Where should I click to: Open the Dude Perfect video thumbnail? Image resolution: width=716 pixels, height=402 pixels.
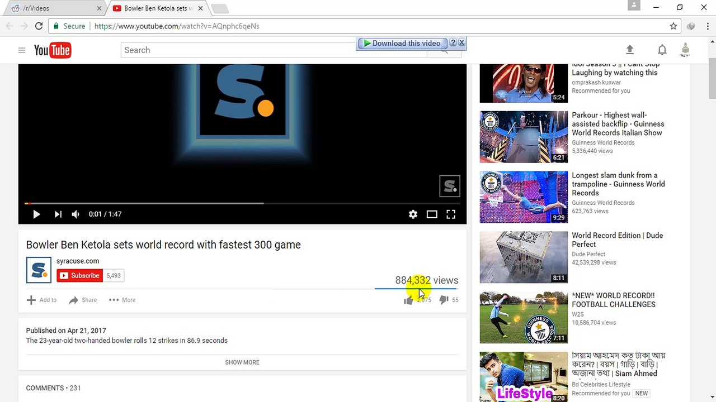click(x=524, y=257)
